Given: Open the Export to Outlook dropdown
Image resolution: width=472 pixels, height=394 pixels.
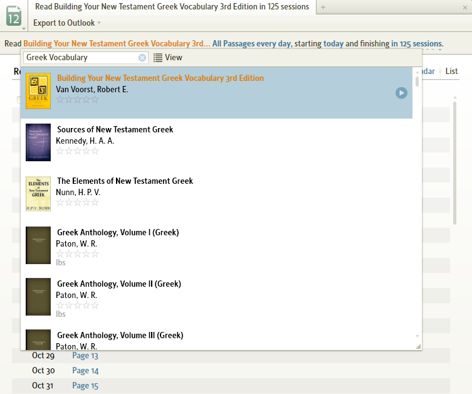Looking at the screenshot, I should (67, 23).
